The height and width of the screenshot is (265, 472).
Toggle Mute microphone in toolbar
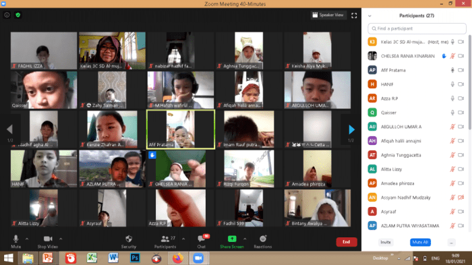[16, 239]
